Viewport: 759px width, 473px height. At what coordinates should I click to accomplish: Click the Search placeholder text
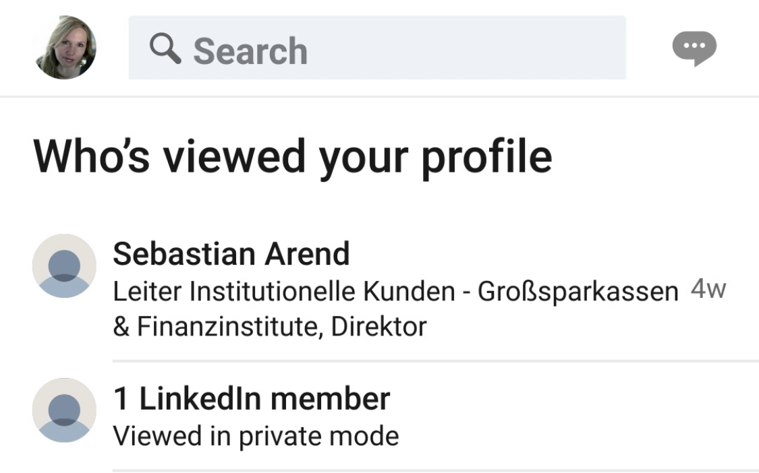[250, 51]
